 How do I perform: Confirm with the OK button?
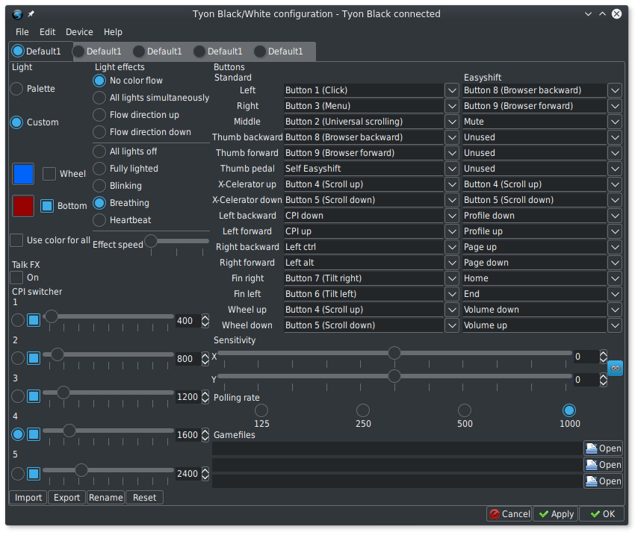click(x=602, y=514)
